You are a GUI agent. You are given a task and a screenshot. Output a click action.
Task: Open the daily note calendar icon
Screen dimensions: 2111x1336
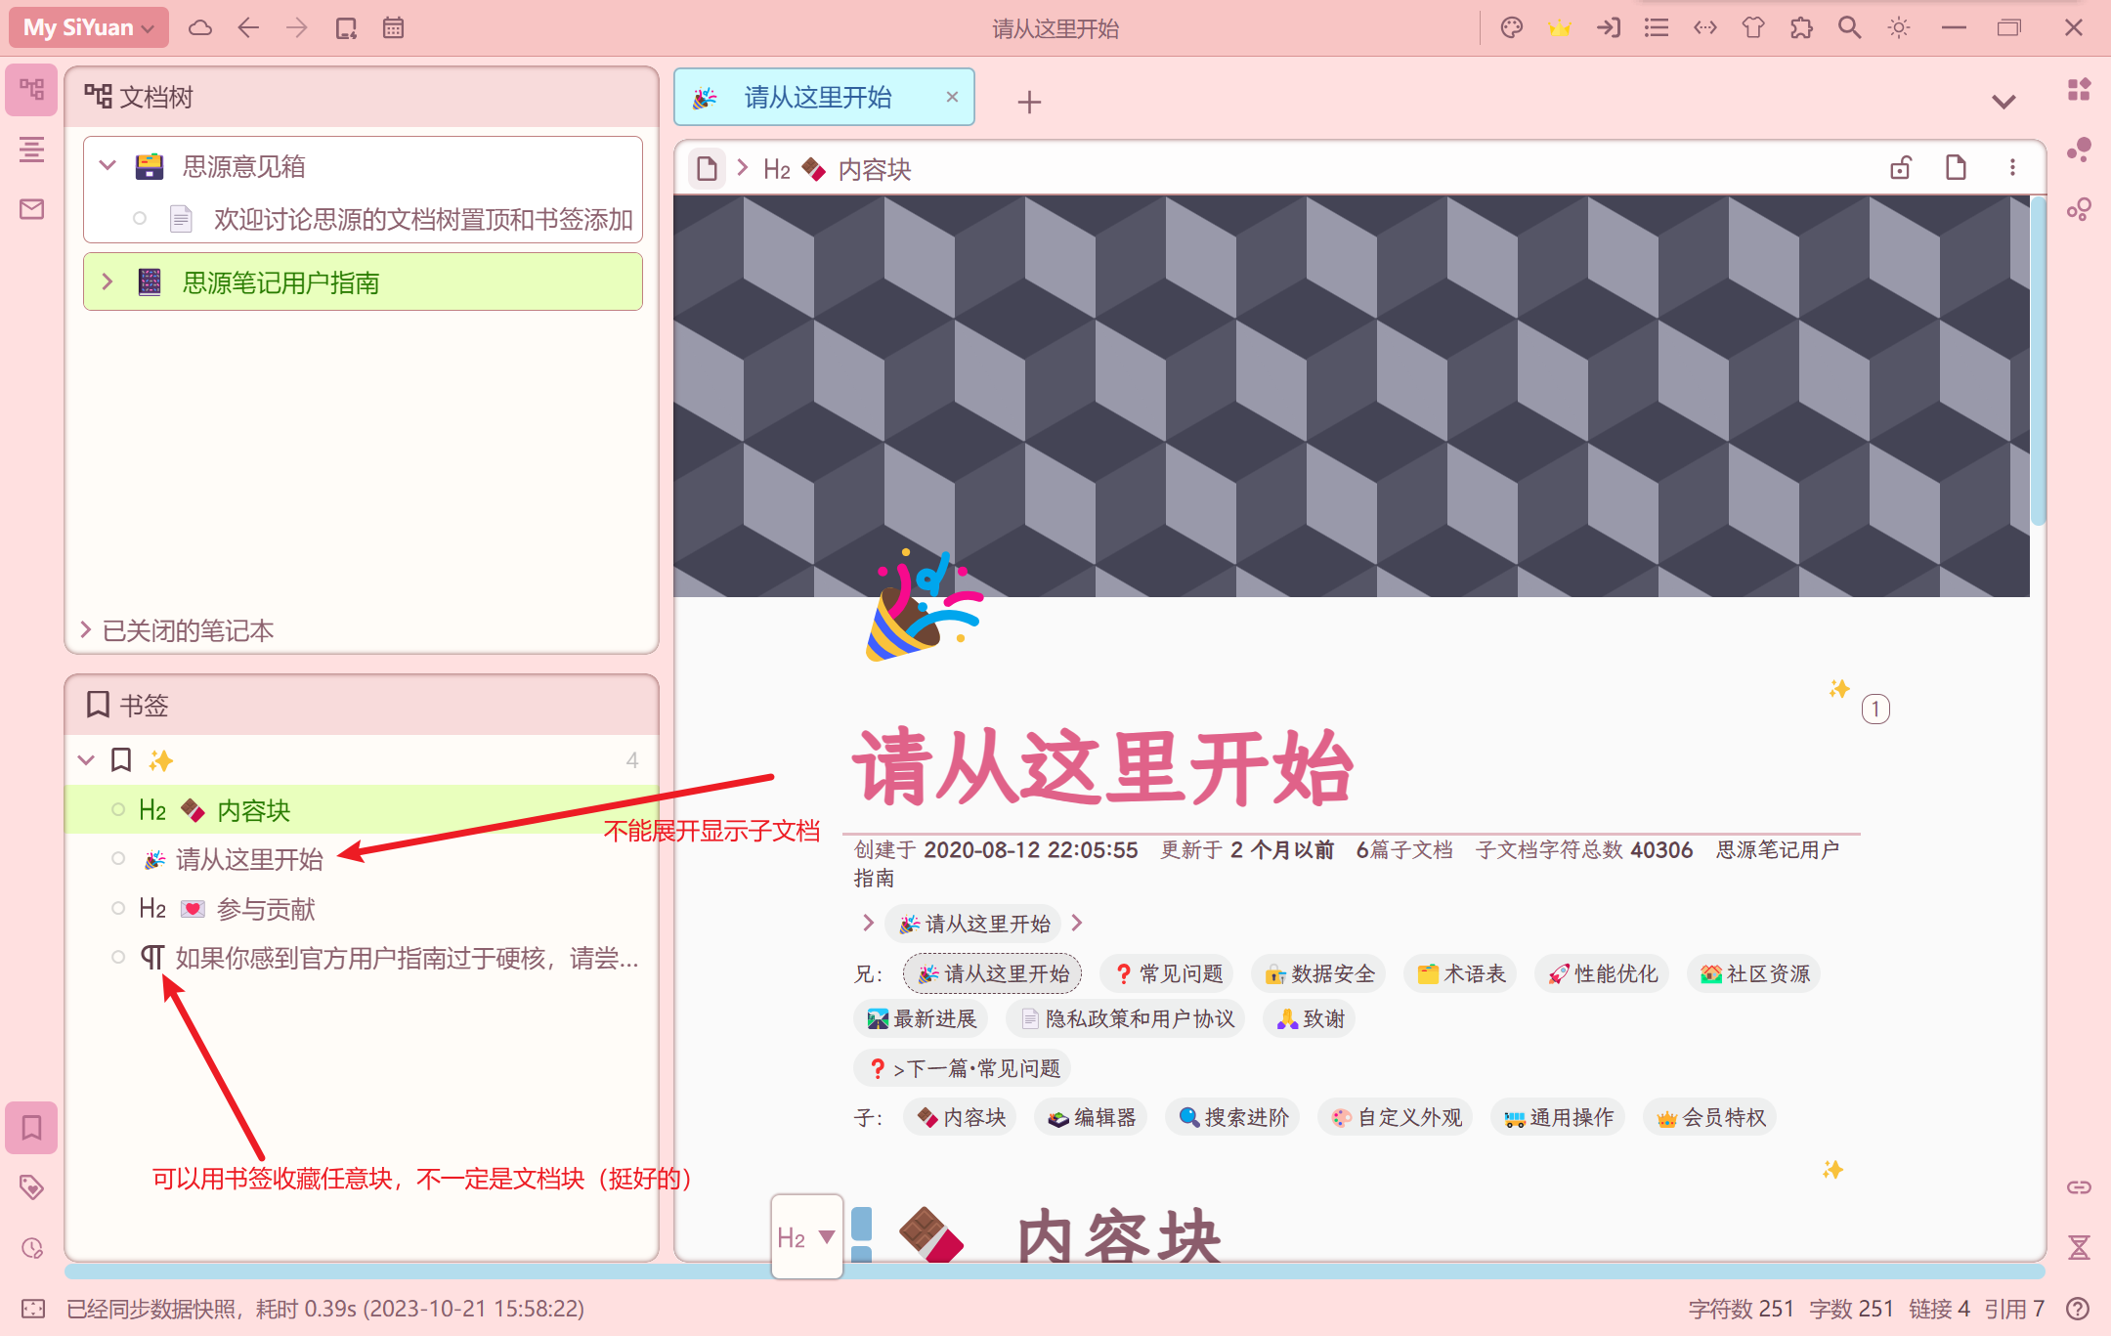393,27
